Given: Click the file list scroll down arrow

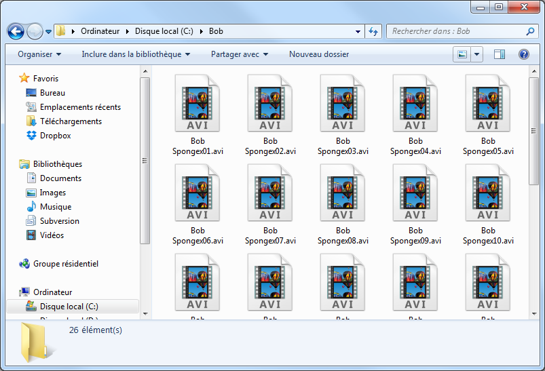Looking at the screenshot, I should pyautogui.click(x=534, y=314).
